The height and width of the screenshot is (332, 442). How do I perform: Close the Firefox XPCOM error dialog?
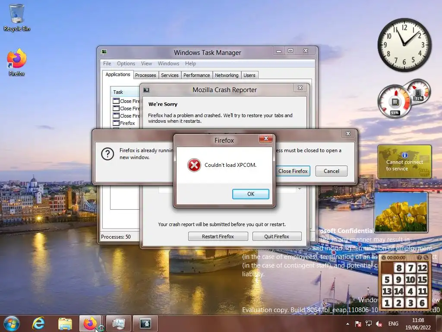(265, 138)
